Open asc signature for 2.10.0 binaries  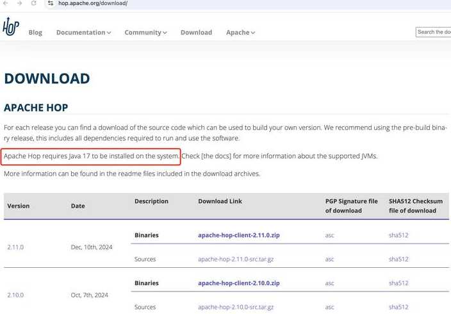pos(330,283)
